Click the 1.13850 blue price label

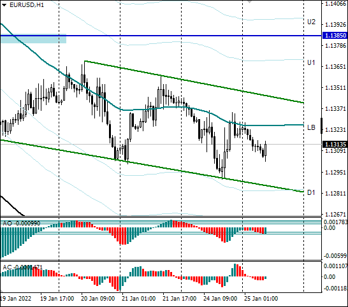pos(335,35)
